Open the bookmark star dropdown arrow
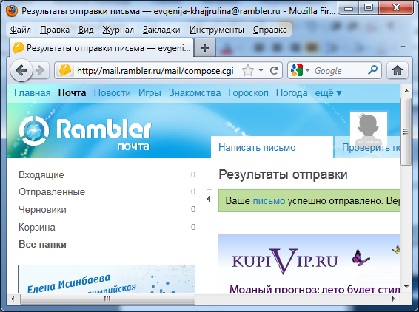 click(261, 71)
